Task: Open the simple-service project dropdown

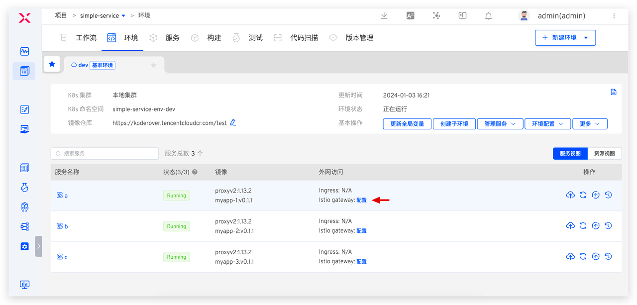Action: point(103,16)
